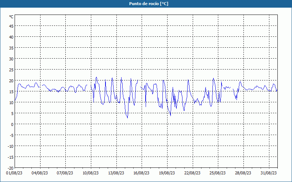This screenshot has width=292, height=182.
Task: Select the positive 5 y-axis value
Action: tap(12, 114)
